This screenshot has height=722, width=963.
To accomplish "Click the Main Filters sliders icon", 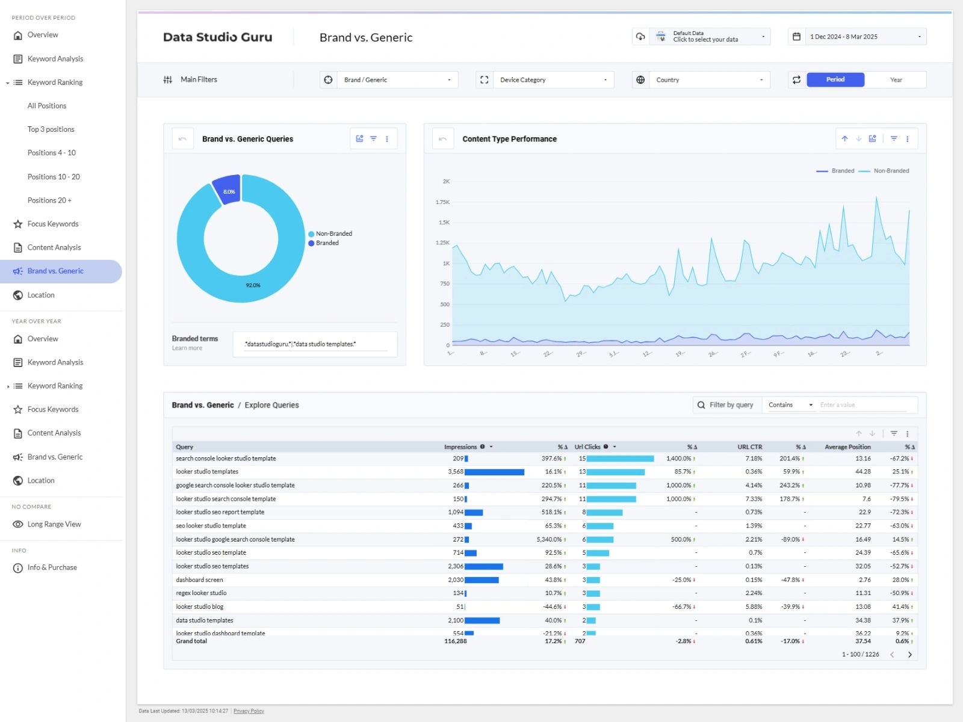I will pyautogui.click(x=168, y=79).
